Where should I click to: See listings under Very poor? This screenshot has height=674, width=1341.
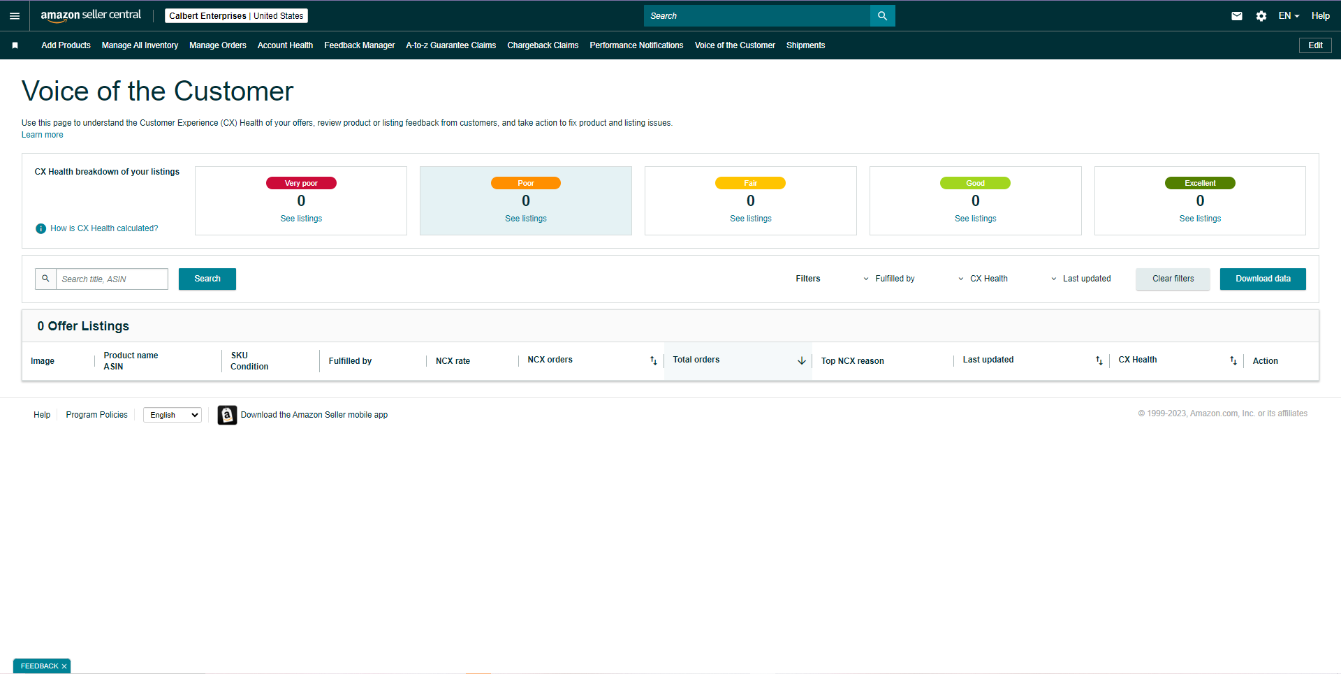301,219
